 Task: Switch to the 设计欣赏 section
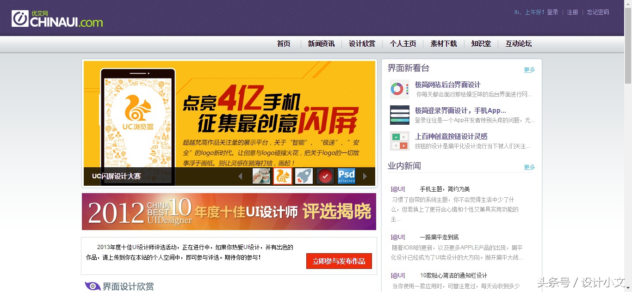pyautogui.click(x=362, y=43)
